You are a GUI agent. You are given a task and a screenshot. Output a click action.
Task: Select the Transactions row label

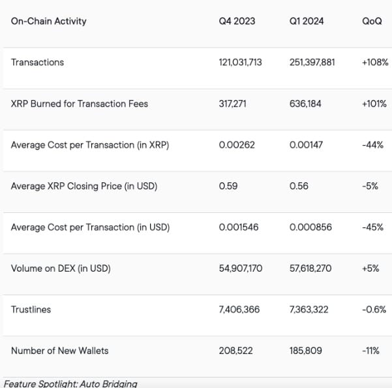tap(37, 62)
